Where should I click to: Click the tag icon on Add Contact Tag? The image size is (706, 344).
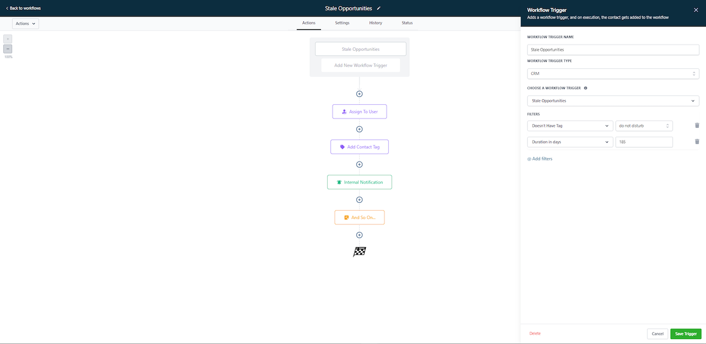coord(343,147)
